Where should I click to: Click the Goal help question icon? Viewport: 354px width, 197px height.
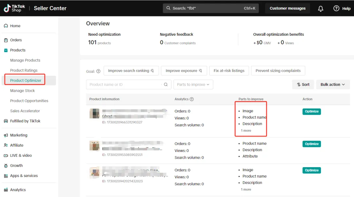coord(98,71)
